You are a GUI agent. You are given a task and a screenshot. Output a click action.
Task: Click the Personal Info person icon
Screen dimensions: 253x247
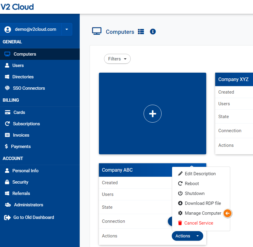[7, 170]
